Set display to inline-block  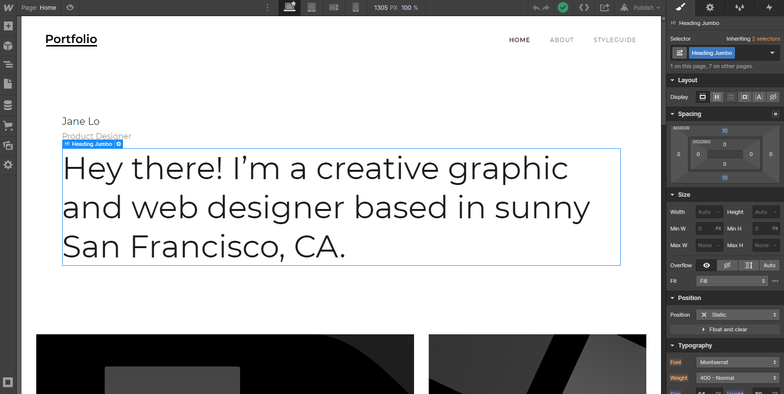click(x=745, y=97)
